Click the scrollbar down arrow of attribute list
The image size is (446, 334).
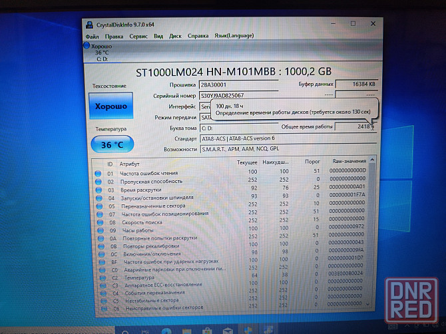(x=367, y=304)
